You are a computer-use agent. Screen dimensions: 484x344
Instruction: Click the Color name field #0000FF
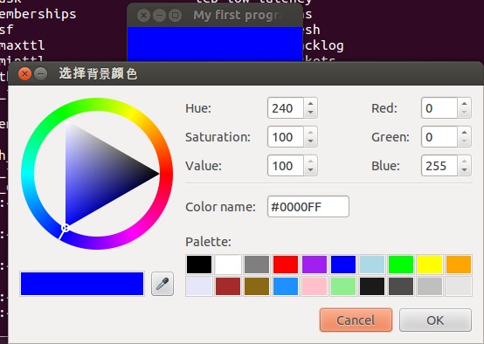308,206
